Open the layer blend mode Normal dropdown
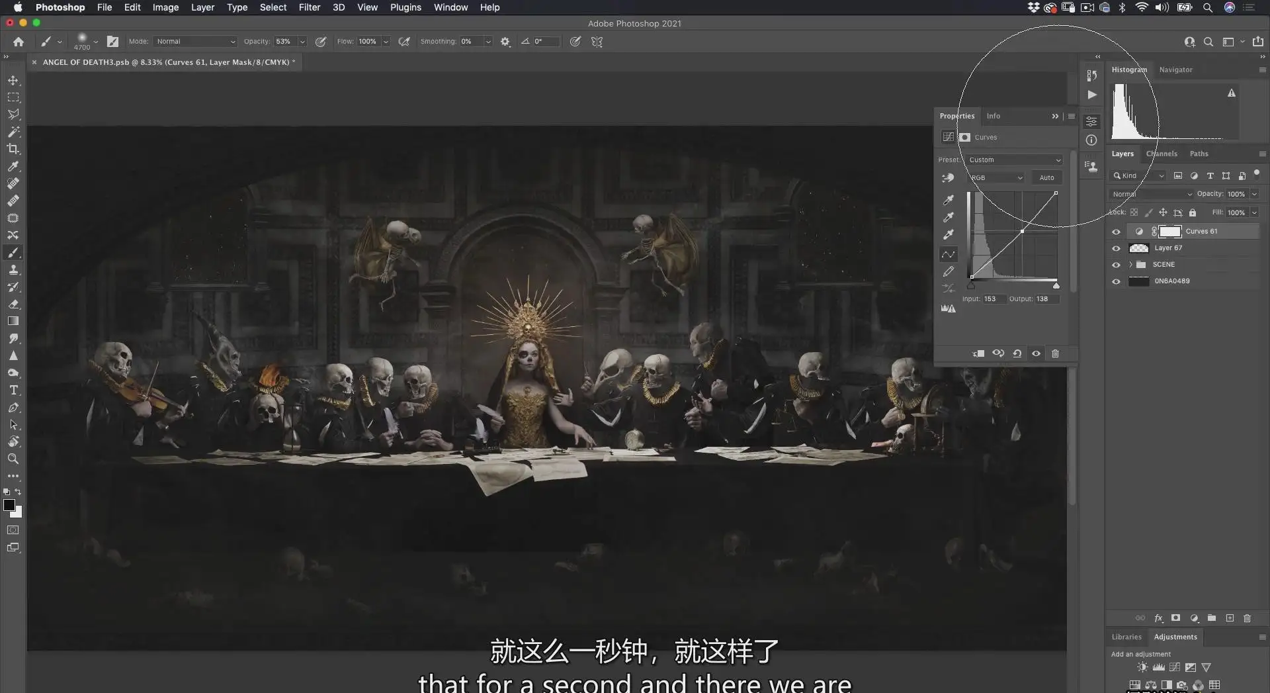The image size is (1270, 693). point(1151,194)
